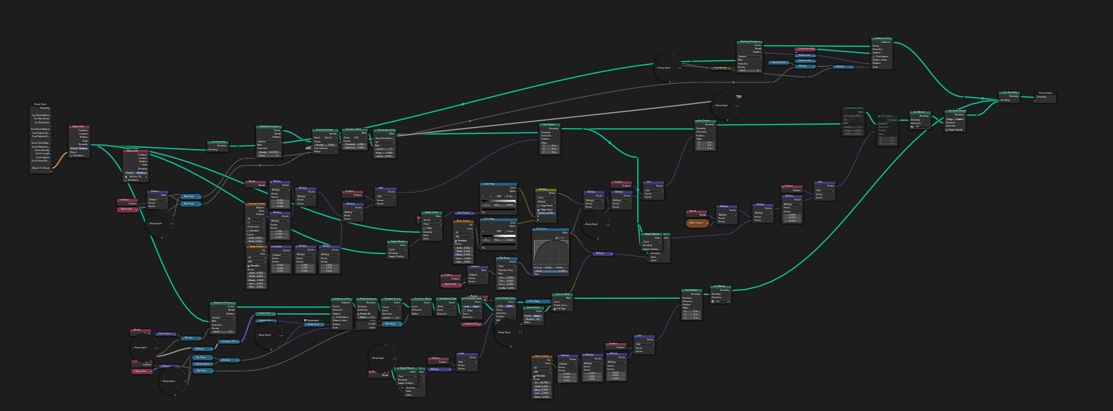Viewport: 1113px width, 411px height.
Task: Select the Resample Curve node header
Action: coord(392,299)
